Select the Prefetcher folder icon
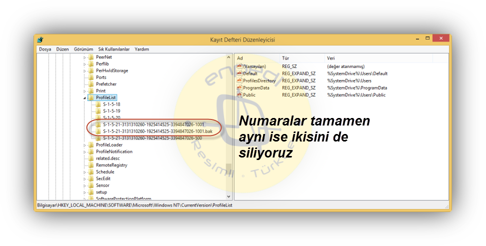This screenshot has width=486, height=246. (x=91, y=84)
